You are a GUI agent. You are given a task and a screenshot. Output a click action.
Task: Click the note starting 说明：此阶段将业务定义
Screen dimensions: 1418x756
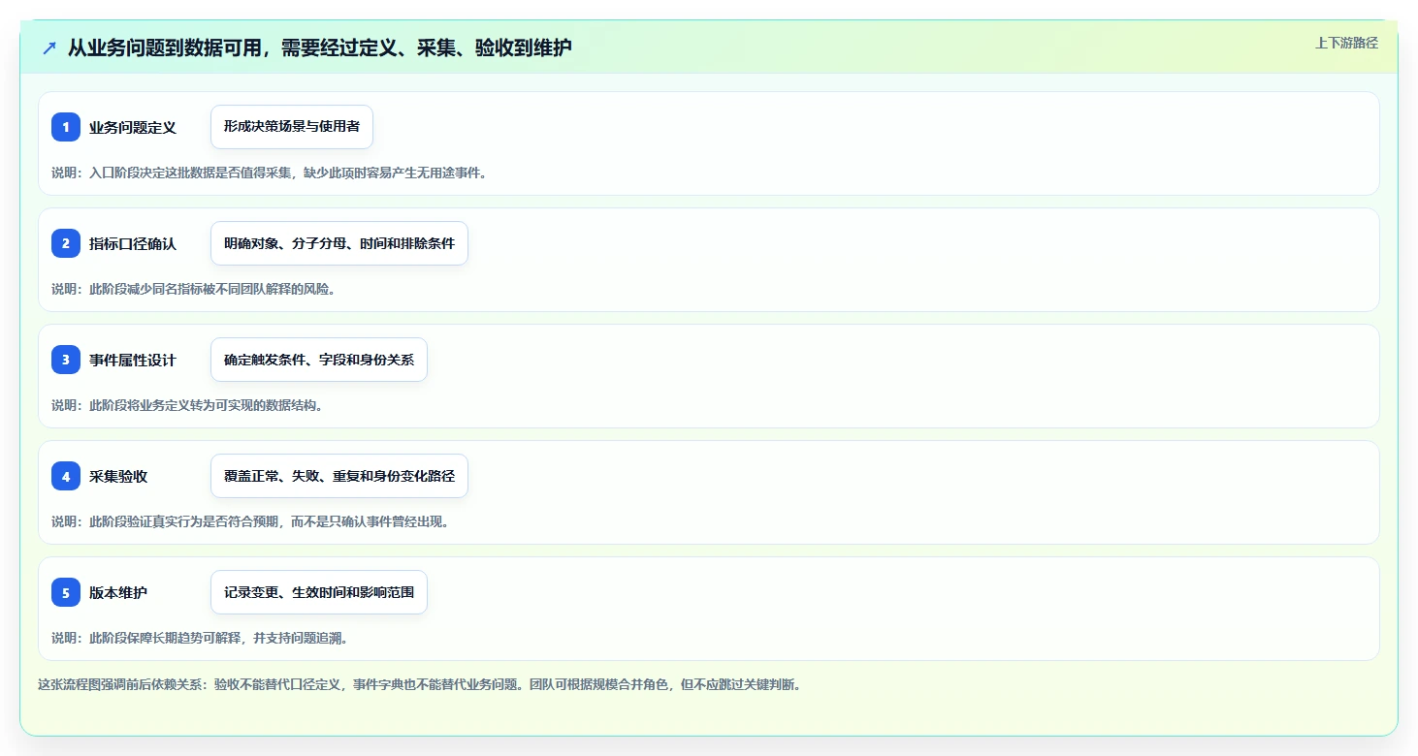tap(187, 405)
